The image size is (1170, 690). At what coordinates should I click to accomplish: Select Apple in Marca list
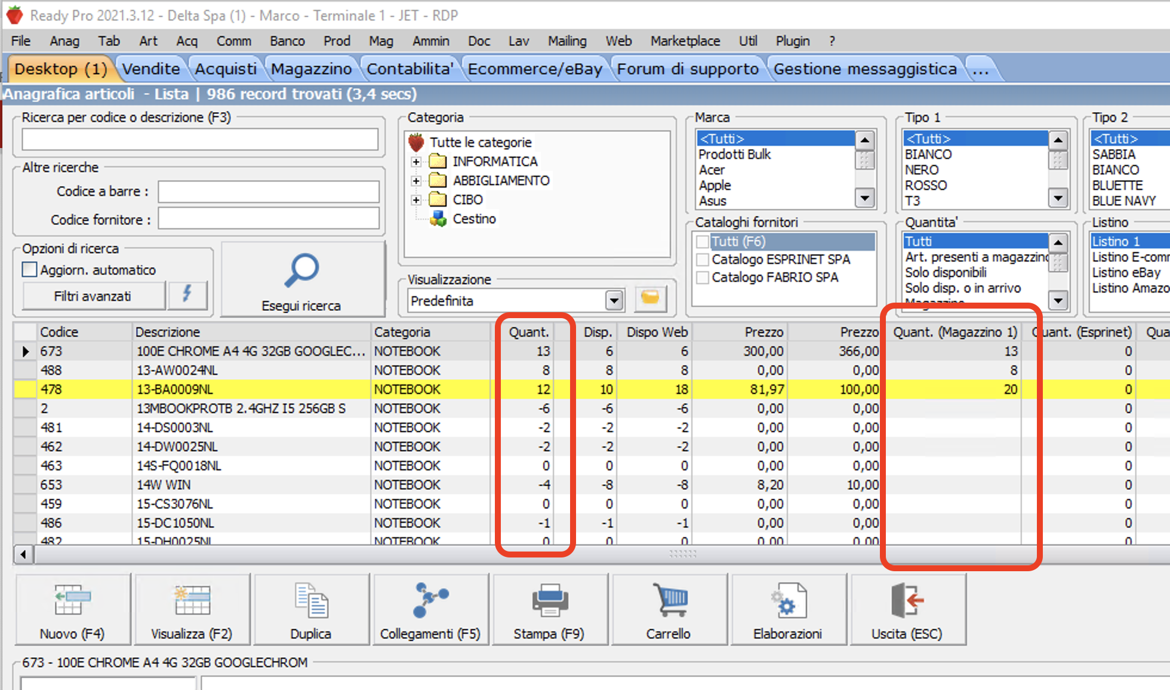(x=715, y=186)
